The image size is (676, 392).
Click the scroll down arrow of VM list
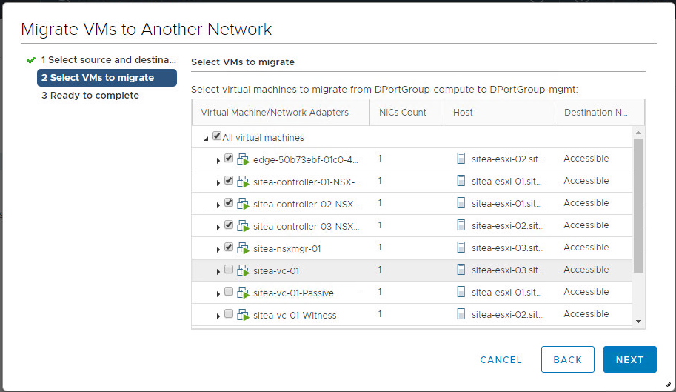pos(639,321)
